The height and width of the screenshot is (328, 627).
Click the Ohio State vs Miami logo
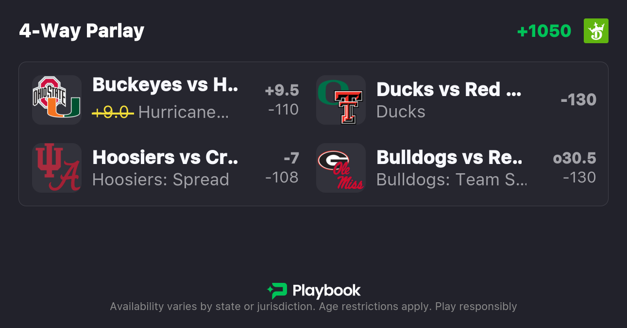(x=56, y=99)
